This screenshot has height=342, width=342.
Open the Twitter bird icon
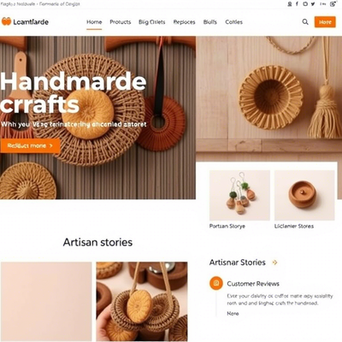313,4
